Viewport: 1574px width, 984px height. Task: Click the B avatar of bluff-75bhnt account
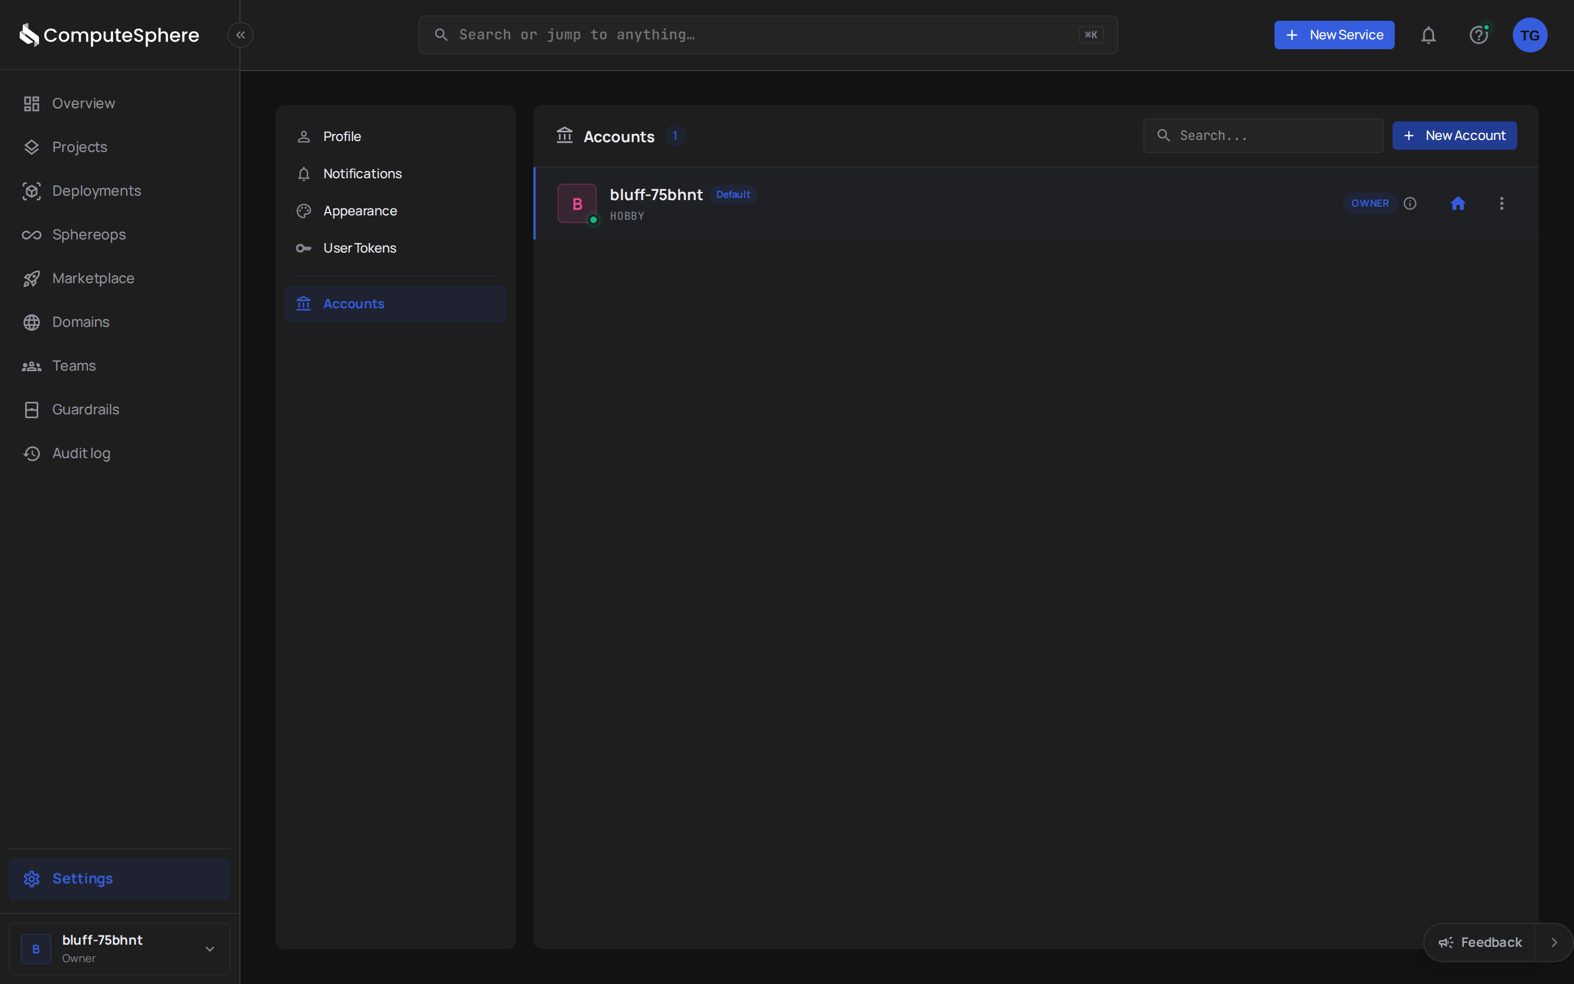pos(577,204)
